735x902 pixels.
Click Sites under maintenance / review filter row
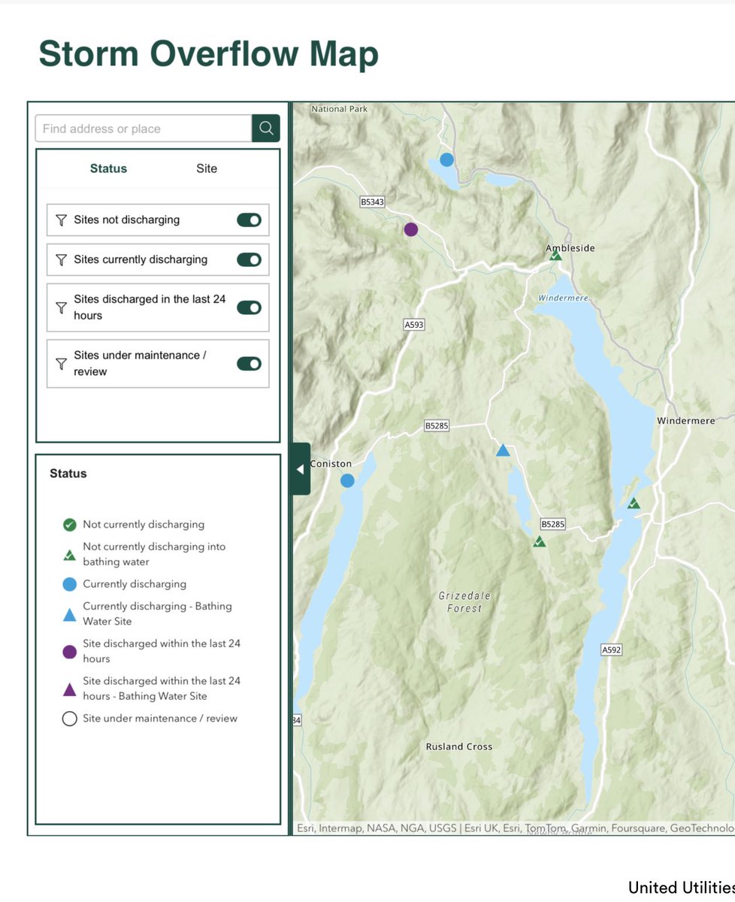(158, 364)
